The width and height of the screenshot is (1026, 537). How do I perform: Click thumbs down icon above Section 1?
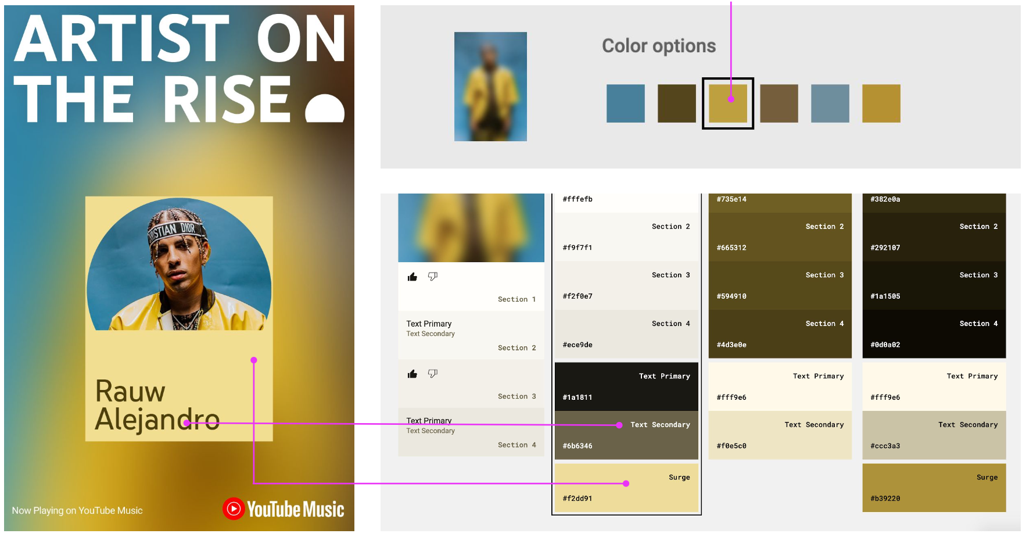[433, 277]
